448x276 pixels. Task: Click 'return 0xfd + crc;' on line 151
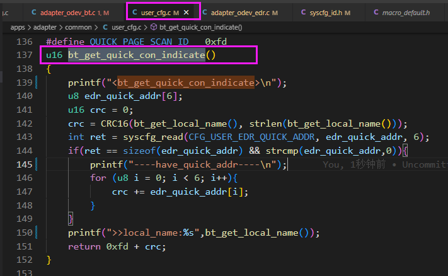click(x=117, y=246)
